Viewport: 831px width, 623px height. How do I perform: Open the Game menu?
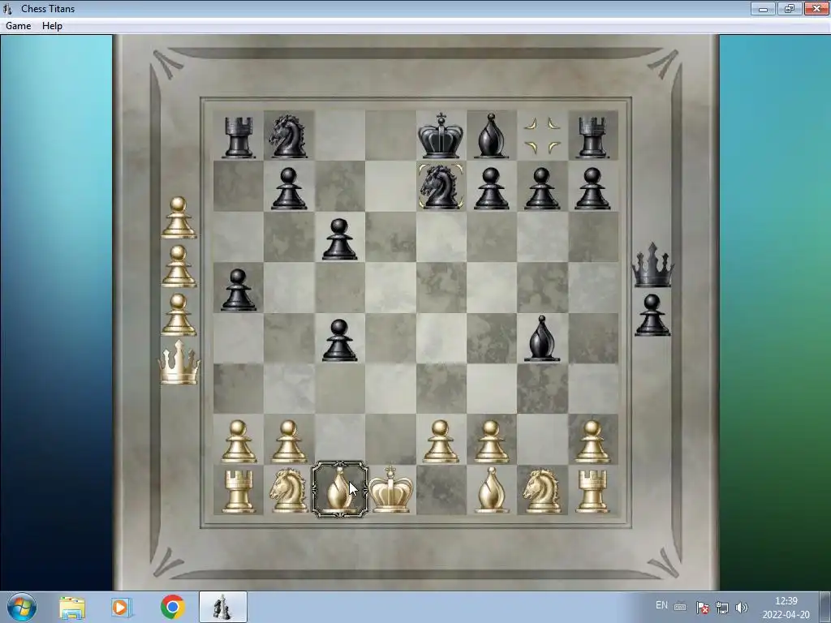click(x=19, y=26)
